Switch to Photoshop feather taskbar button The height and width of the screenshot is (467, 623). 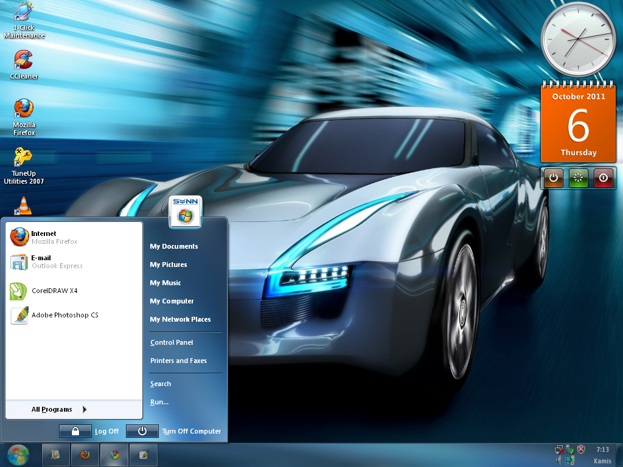(x=144, y=455)
